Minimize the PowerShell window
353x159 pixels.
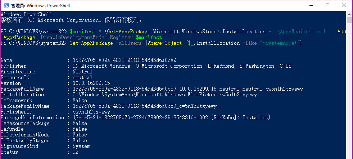click(x=311, y=6)
